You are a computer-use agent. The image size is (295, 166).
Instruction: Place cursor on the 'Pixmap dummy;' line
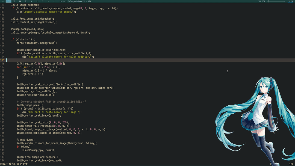[26, 140]
